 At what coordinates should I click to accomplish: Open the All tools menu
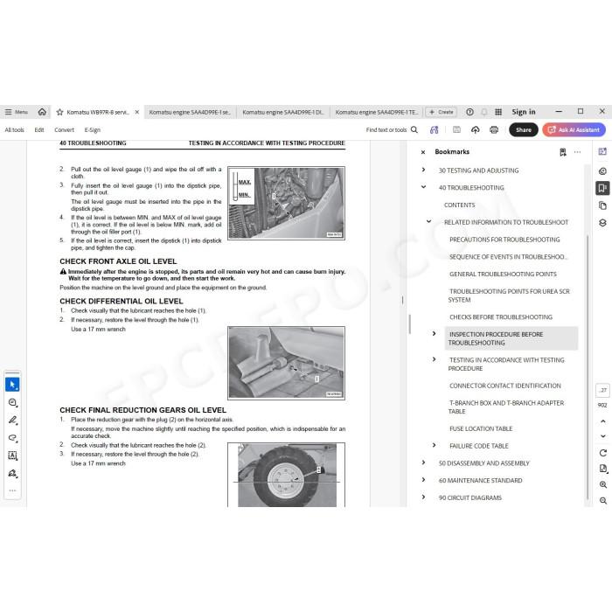[15, 130]
